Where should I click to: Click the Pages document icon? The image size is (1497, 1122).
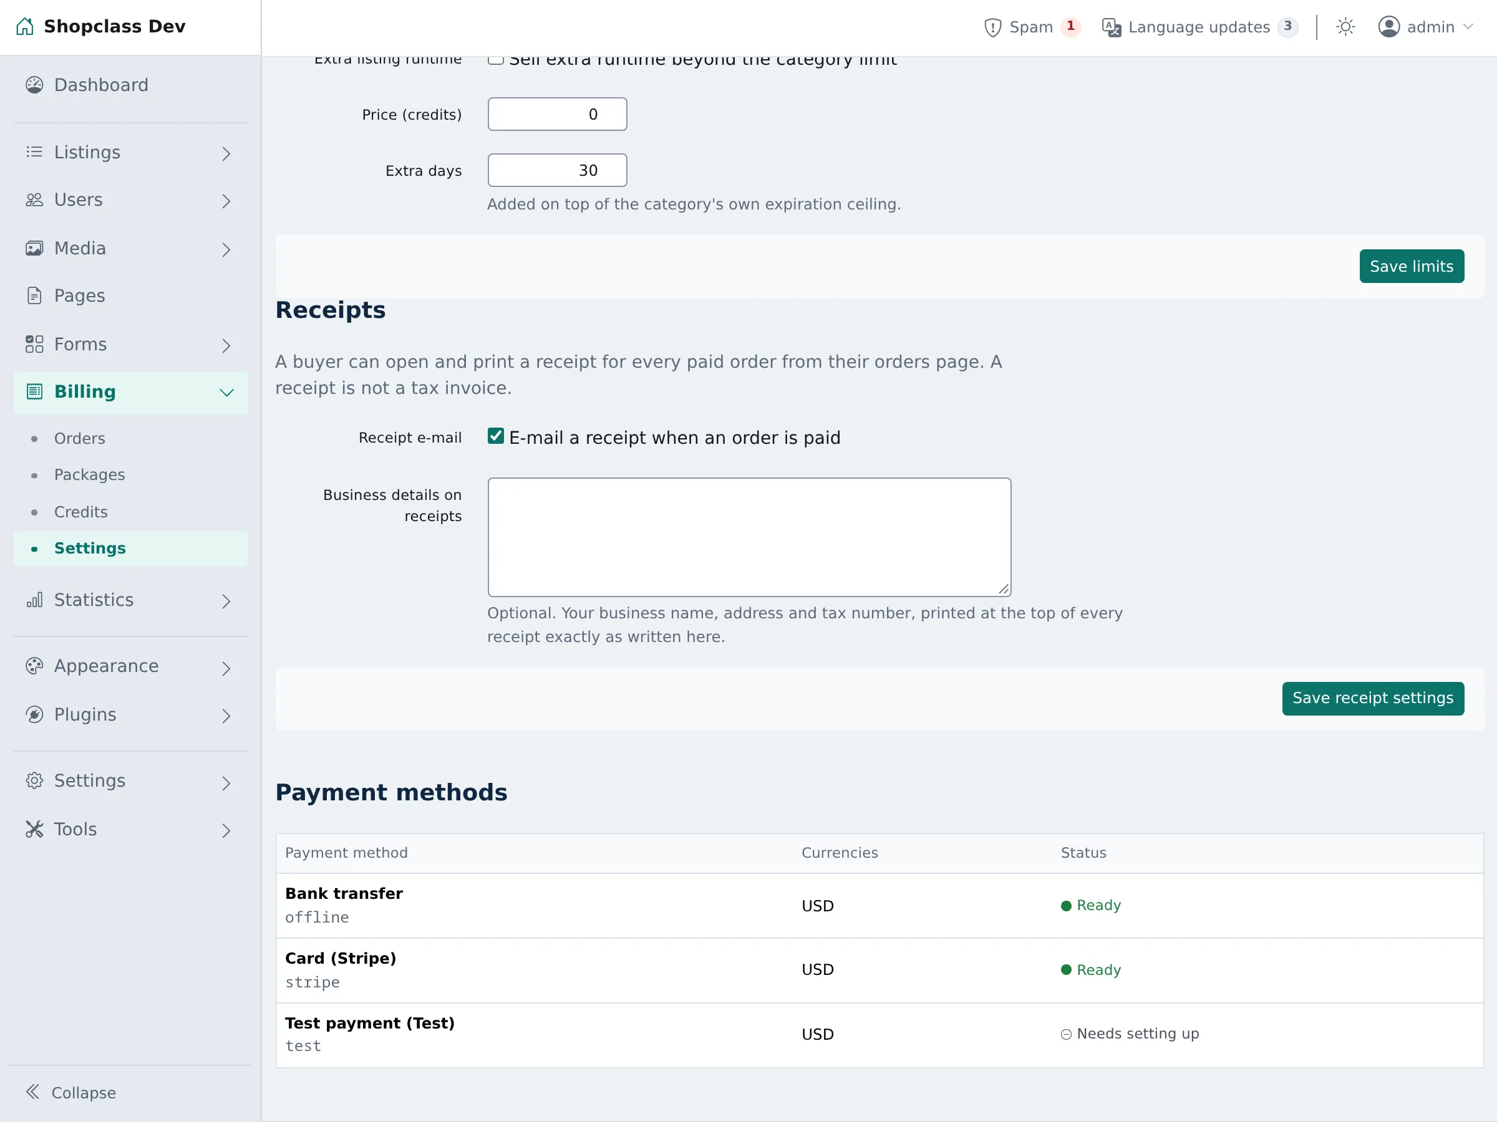click(x=34, y=296)
